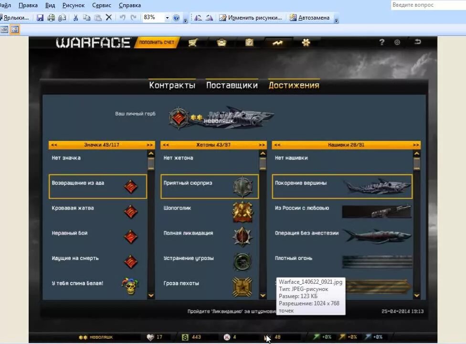The width and height of the screenshot is (466, 344).
Task: Click the Delete X icon
Action: (109, 18)
